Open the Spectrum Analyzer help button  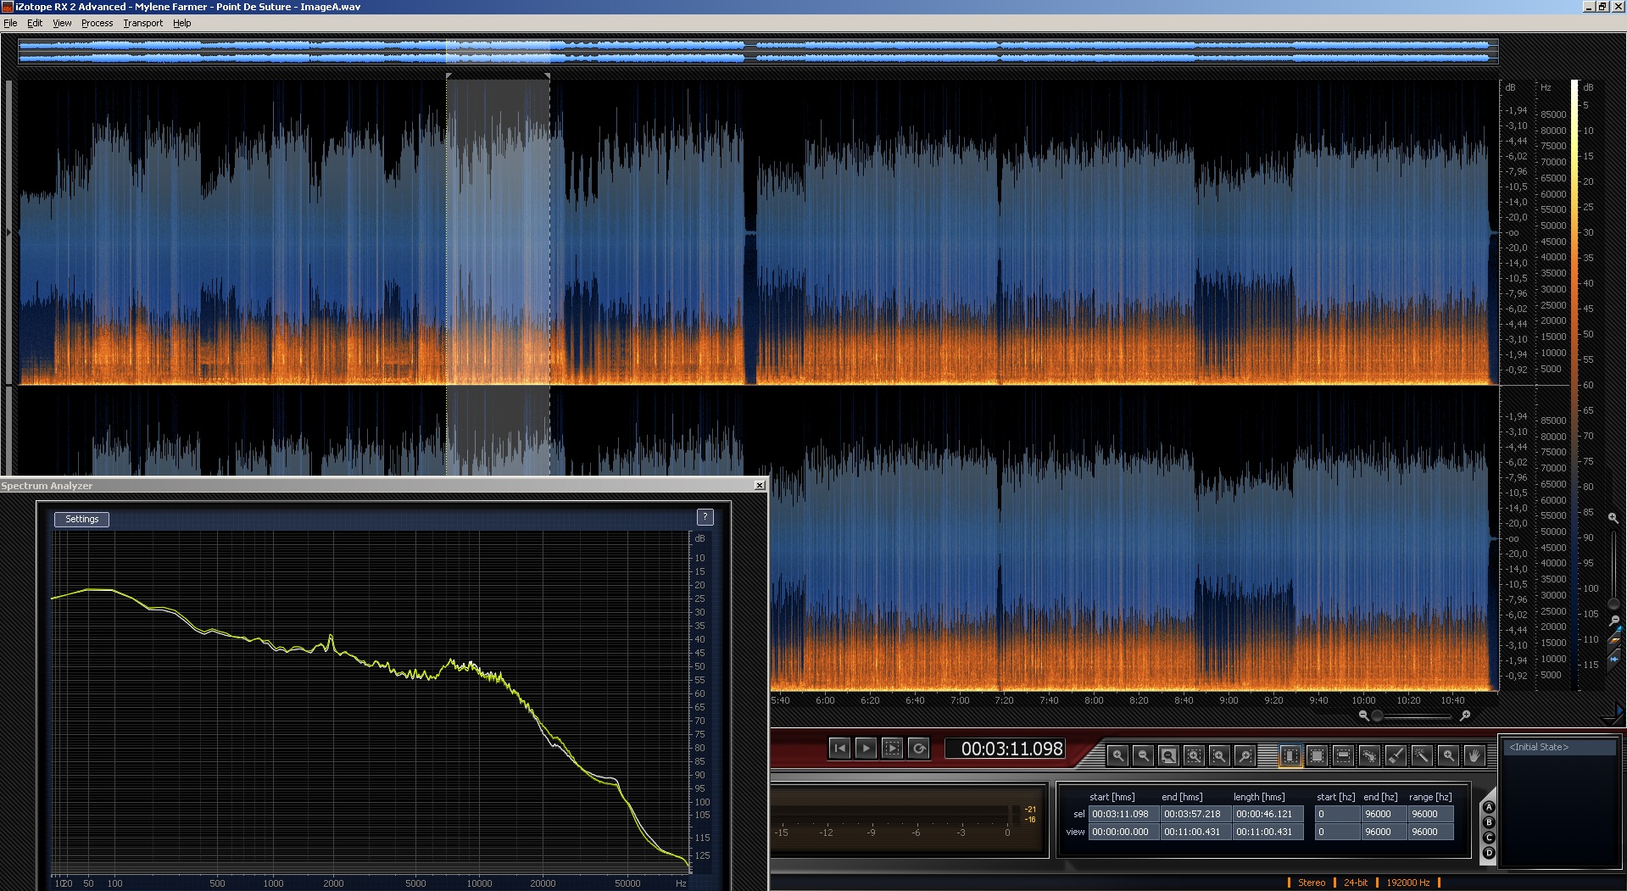pos(705,517)
